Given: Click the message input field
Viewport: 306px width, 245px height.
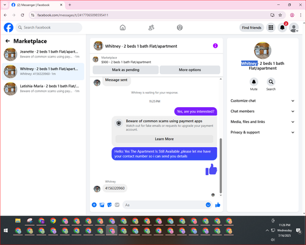Looking at the screenshot, I should coord(163,205).
